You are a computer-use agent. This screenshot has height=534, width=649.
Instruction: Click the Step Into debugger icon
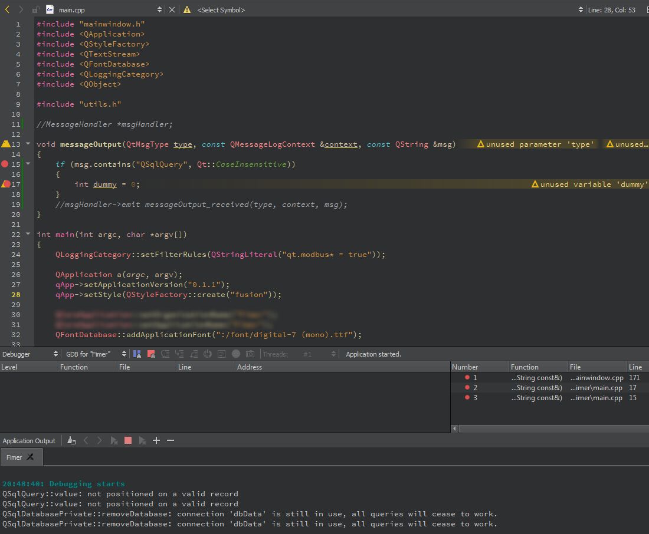tap(179, 354)
